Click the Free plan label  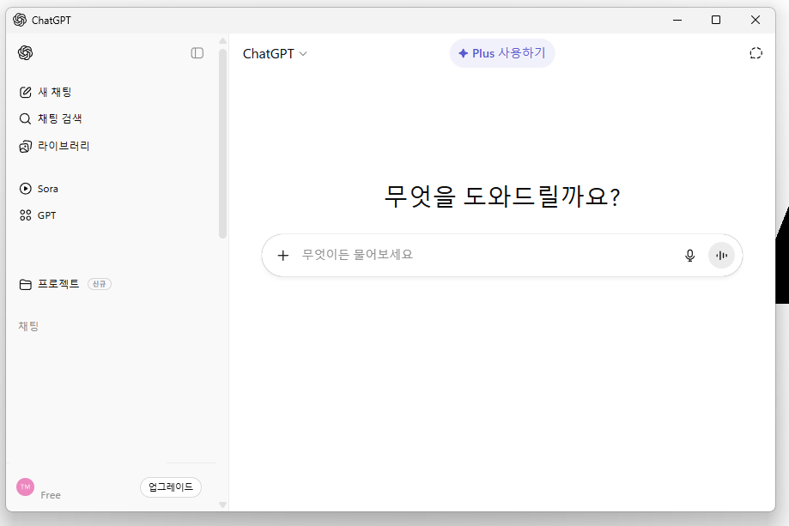[x=51, y=495]
